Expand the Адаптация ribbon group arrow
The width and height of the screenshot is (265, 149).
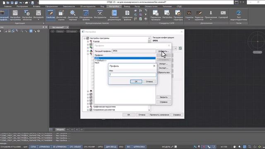click(x=43, y=23)
